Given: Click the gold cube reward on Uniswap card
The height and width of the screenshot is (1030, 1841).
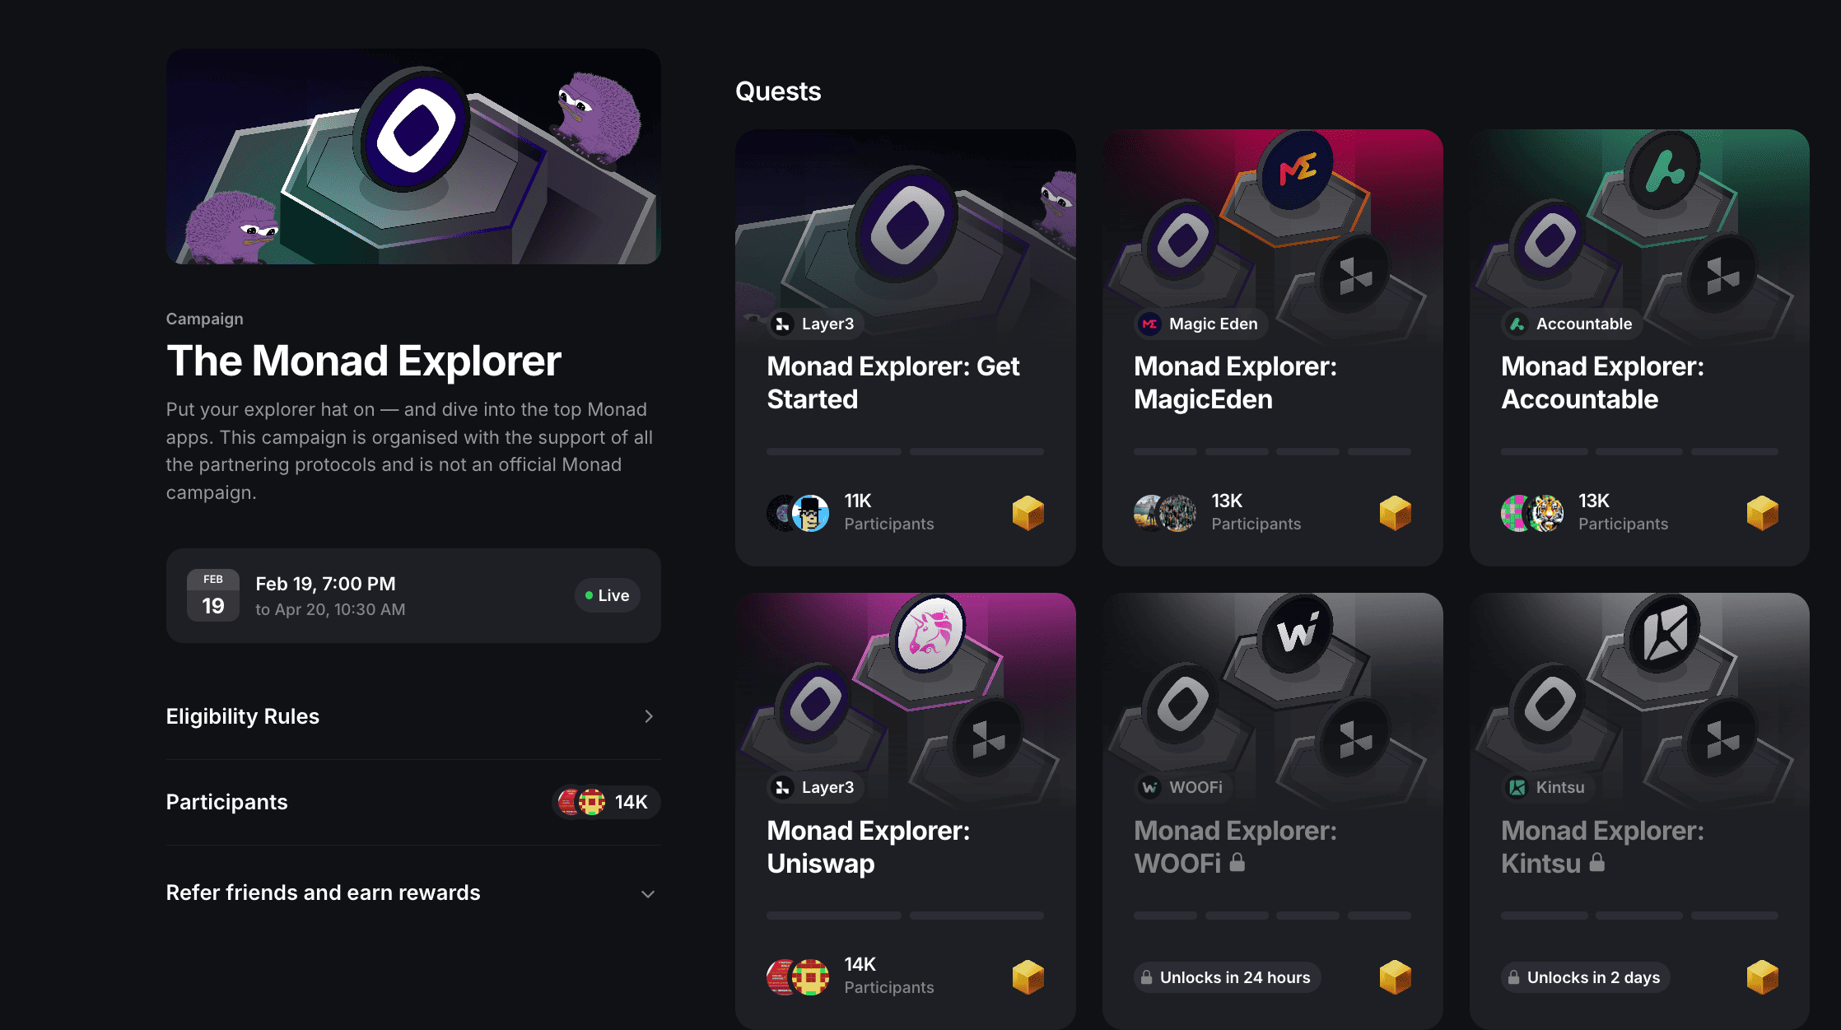Looking at the screenshot, I should click(x=1028, y=977).
